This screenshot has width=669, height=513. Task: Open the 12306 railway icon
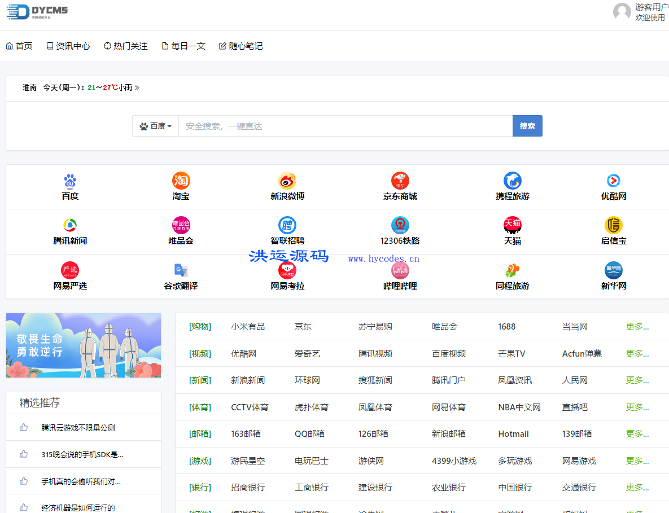click(x=400, y=225)
